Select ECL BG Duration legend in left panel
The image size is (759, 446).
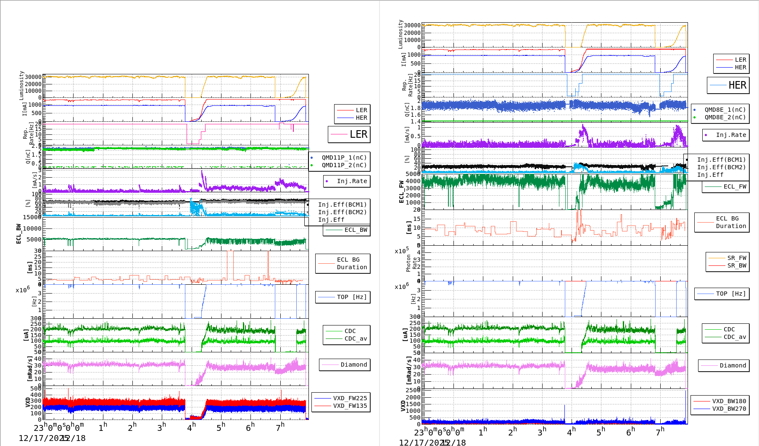(343, 263)
